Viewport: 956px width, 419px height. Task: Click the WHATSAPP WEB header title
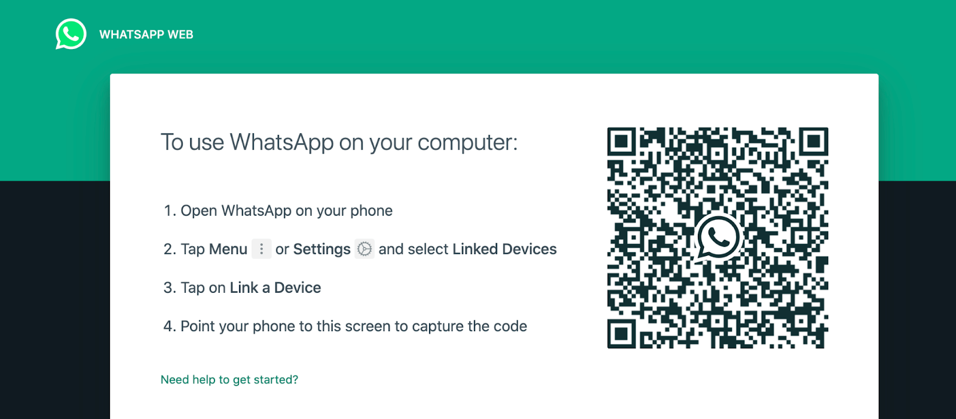pos(146,35)
